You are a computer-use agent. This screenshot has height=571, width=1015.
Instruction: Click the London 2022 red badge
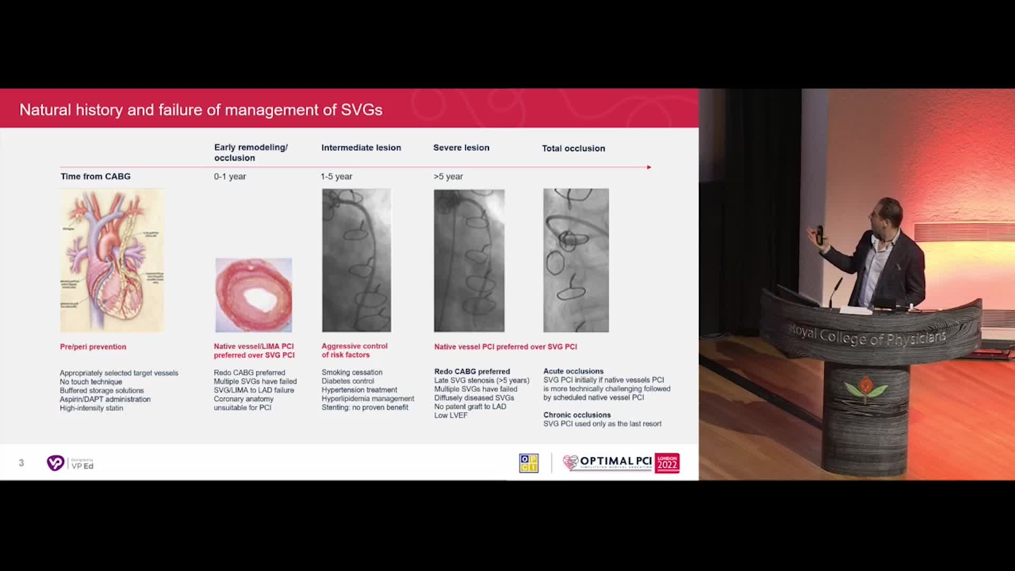[667, 463]
